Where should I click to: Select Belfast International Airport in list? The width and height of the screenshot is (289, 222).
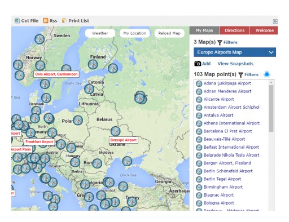point(231,147)
